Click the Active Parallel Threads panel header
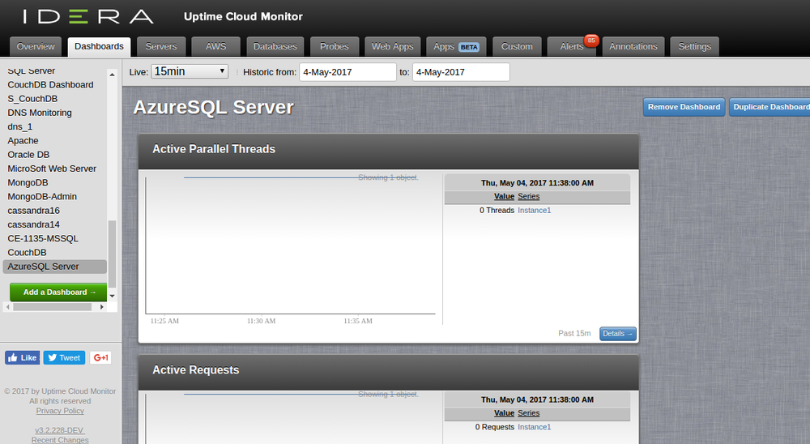This screenshot has width=810, height=444. (x=389, y=152)
